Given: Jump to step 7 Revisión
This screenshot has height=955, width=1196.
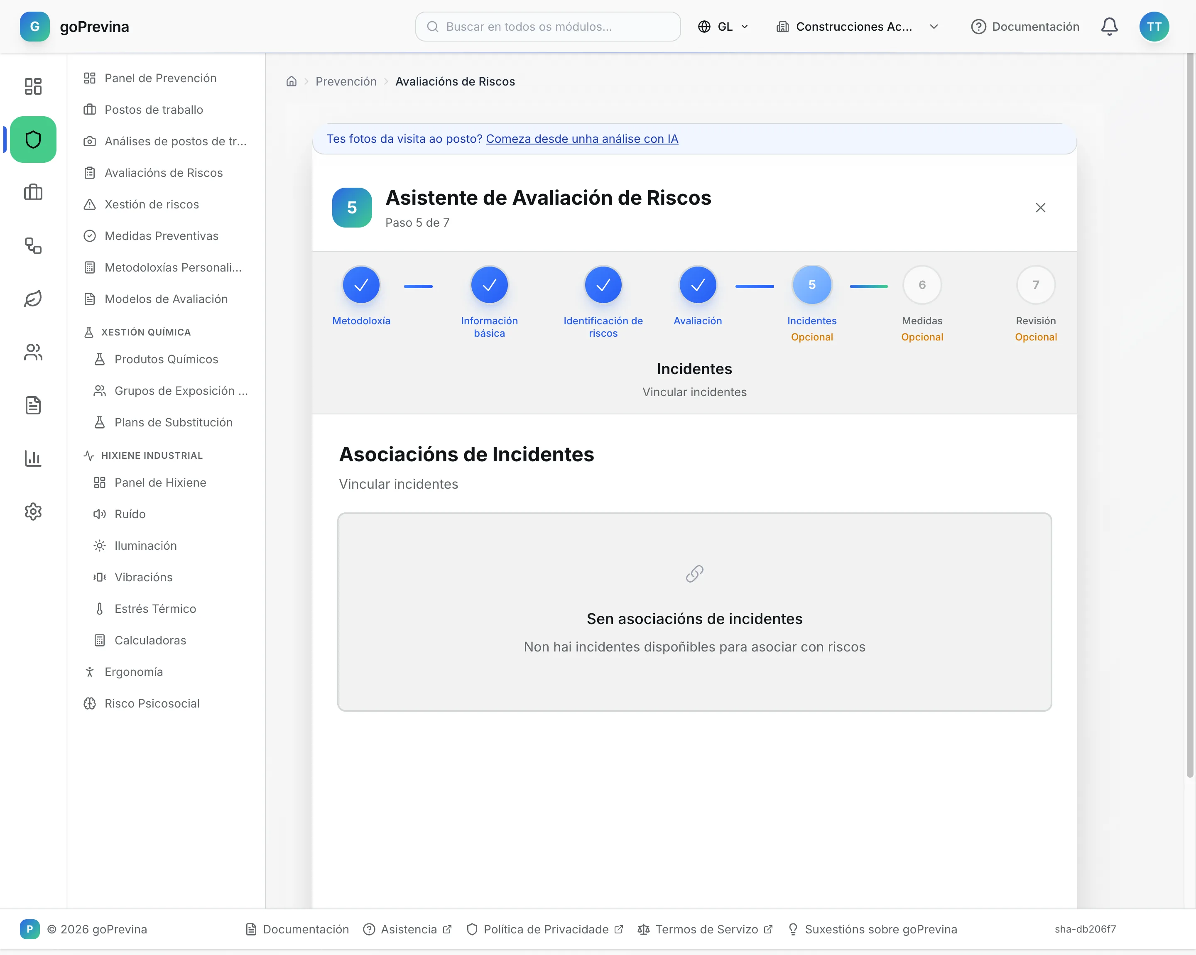Looking at the screenshot, I should point(1036,285).
